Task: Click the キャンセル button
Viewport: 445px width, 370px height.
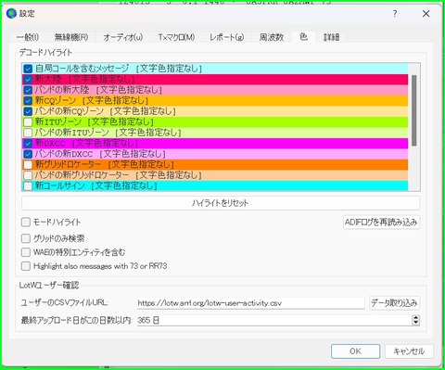Action: [409, 351]
